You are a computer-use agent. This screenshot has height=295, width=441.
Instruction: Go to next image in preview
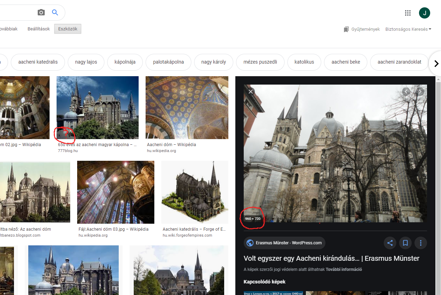(x=420, y=92)
